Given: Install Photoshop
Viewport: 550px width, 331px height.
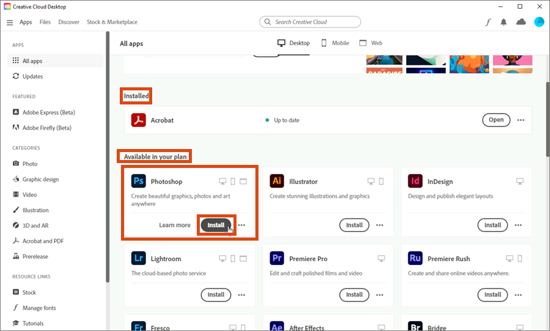Looking at the screenshot, I should 216,225.
